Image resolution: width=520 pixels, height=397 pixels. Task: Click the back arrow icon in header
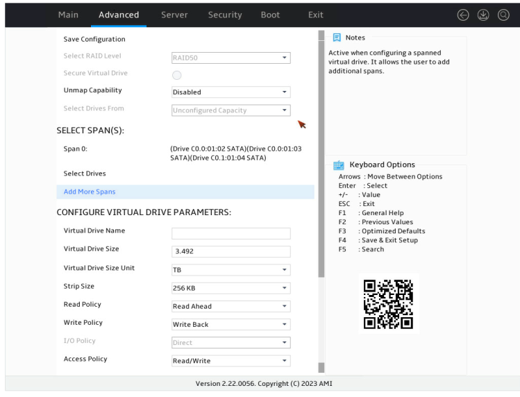[x=463, y=15]
